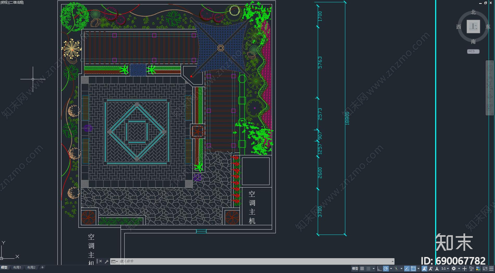Image resolution: width=495 pixels, height=273 pixels.
Task: Toggle show annotation objects icon
Action: [424, 268]
